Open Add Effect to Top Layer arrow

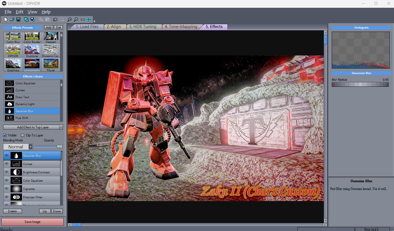61,127
